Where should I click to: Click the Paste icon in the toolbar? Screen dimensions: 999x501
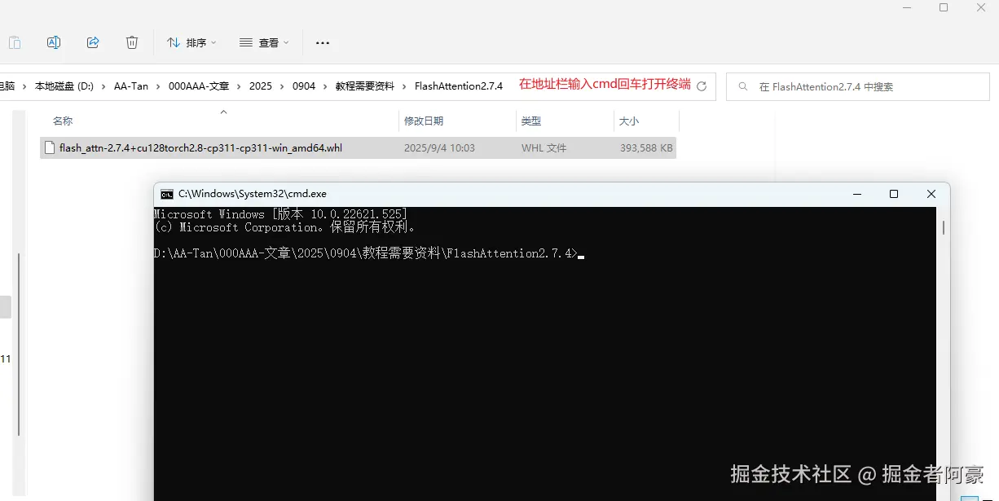pyautogui.click(x=15, y=42)
